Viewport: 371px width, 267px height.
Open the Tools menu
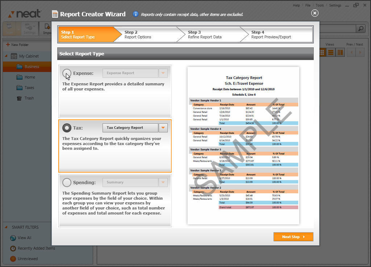320,5
